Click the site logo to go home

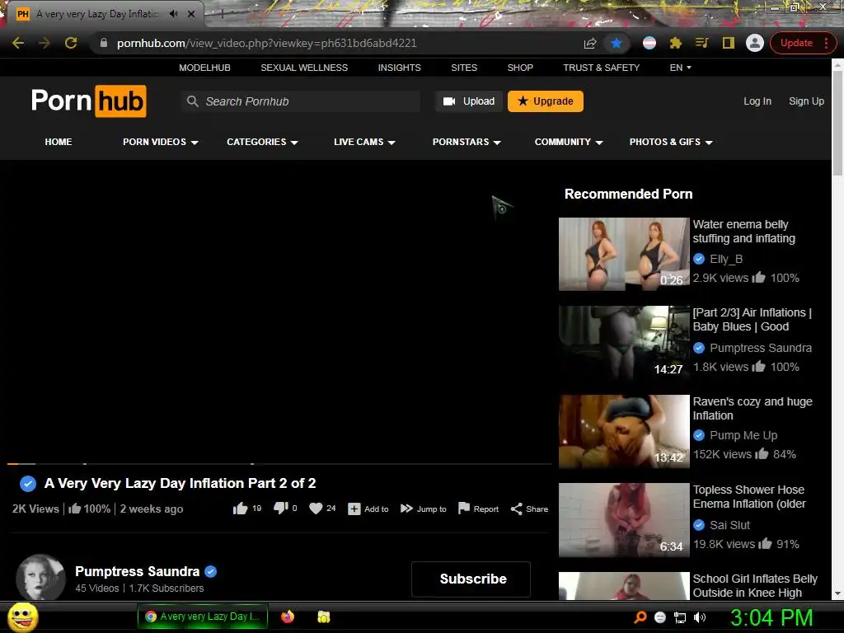point(89,101)
